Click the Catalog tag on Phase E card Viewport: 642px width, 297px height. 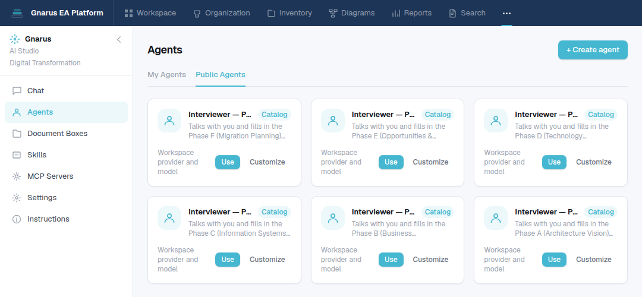438,115
